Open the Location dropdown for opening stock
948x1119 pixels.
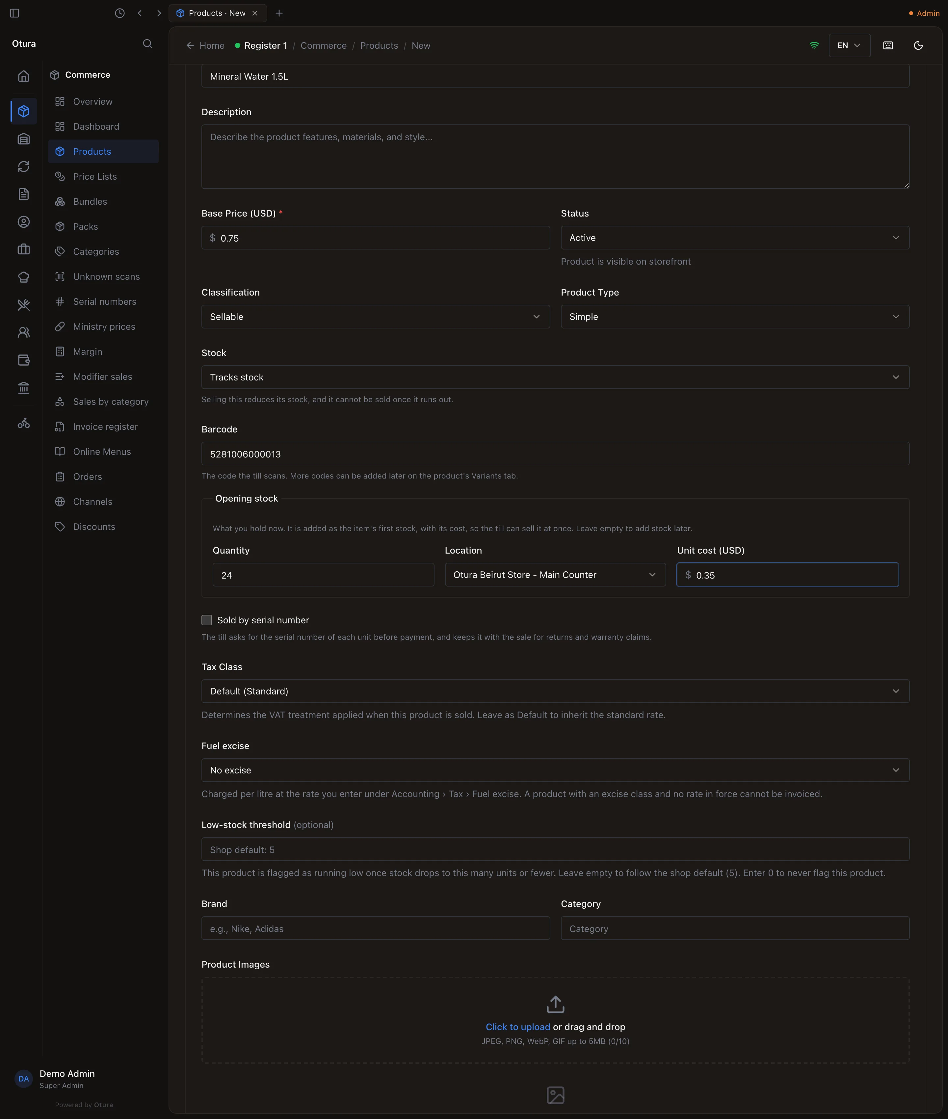coord(555,575)
